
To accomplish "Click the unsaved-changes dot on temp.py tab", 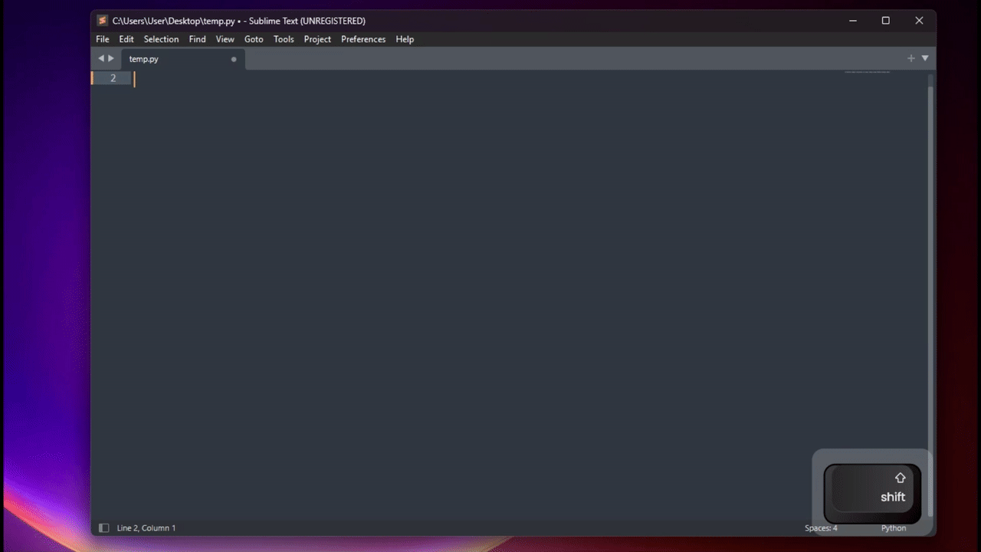I will pos(233,59).
